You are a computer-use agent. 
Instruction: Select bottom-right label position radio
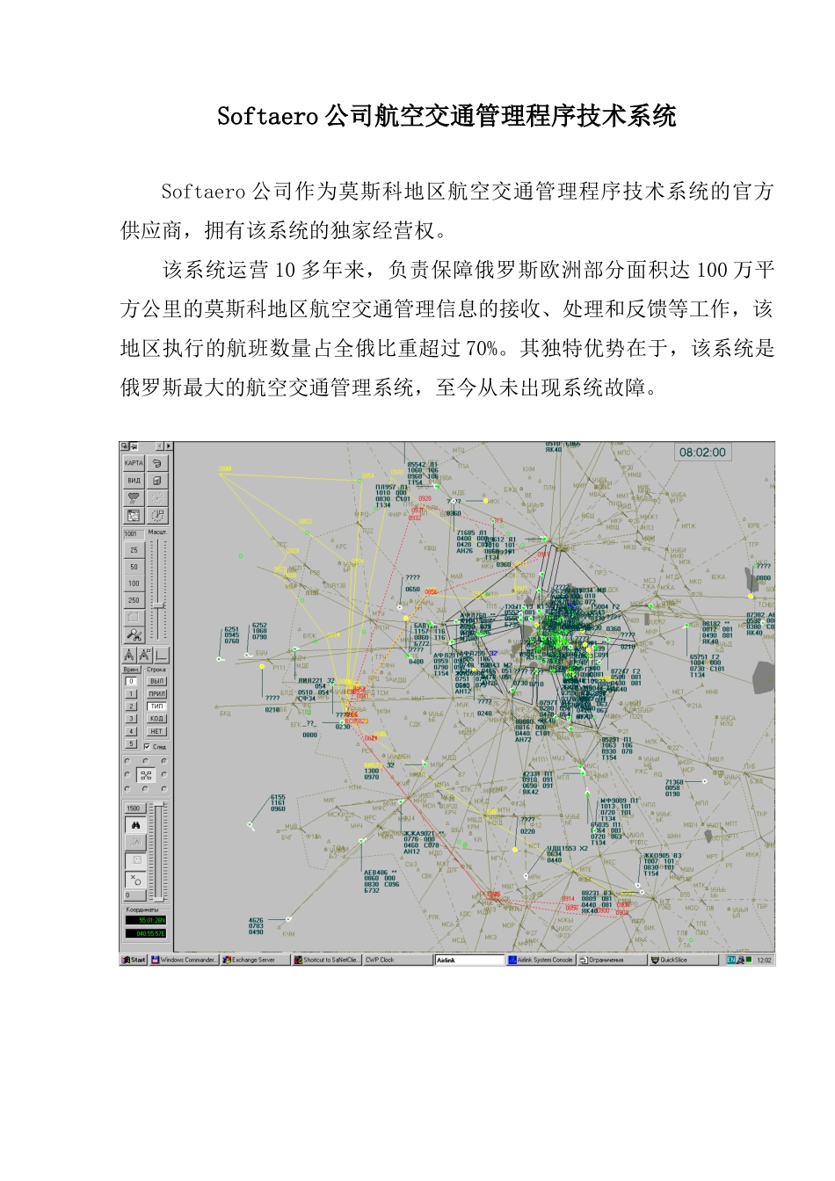(x=164, y=789)
